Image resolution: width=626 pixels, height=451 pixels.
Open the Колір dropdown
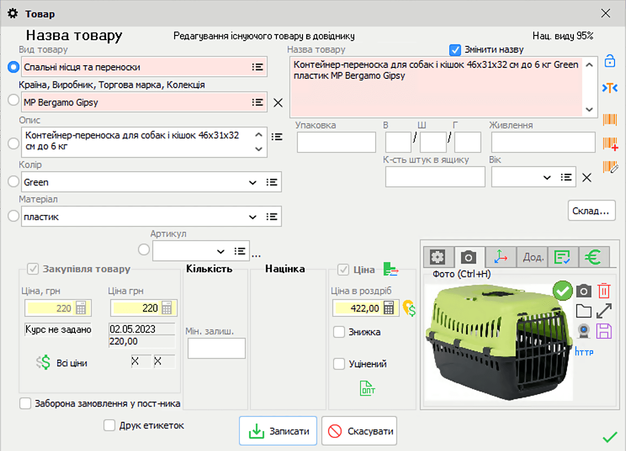[x=252, y=182]
